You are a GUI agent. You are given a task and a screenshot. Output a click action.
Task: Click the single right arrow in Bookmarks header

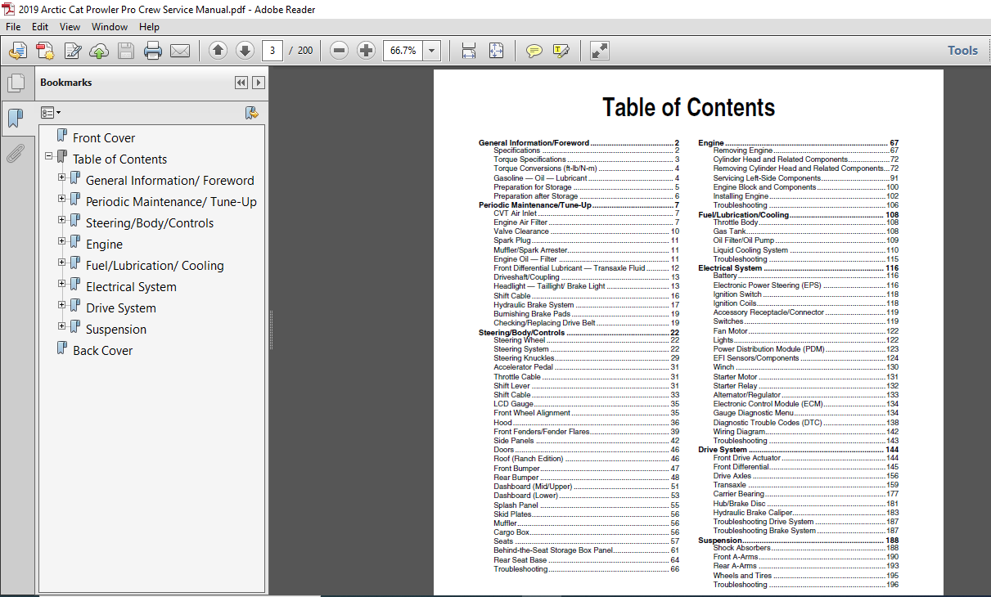tap(258, 83)
